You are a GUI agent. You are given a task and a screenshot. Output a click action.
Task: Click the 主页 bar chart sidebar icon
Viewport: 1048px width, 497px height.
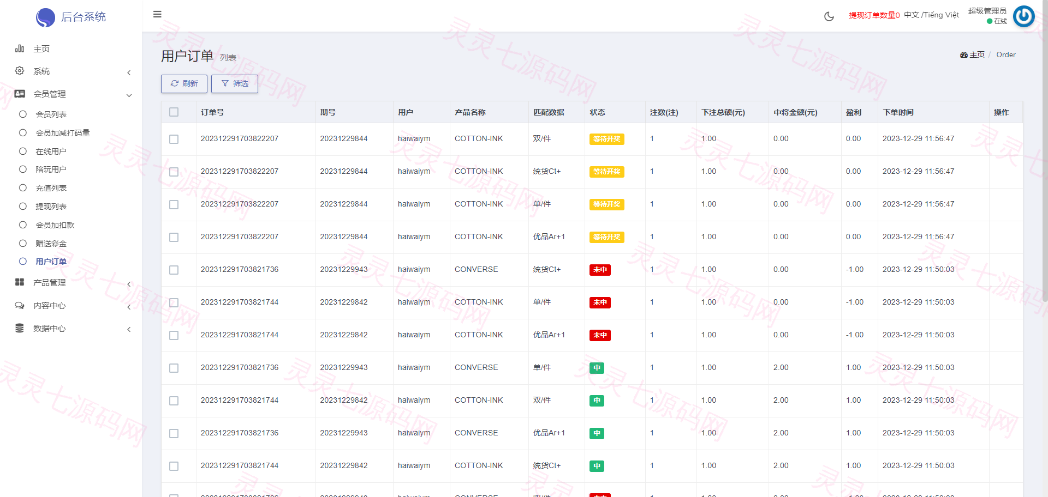coord(20,49)
